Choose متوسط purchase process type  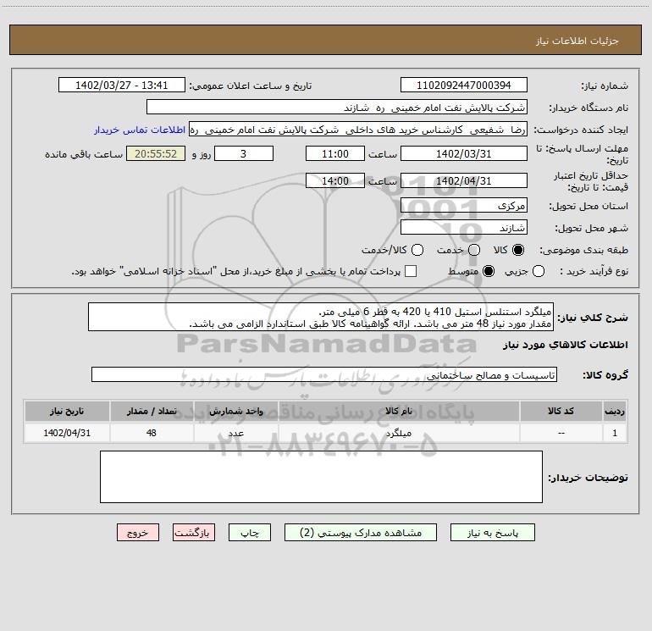pyautogui.click(x=489, y=272)
